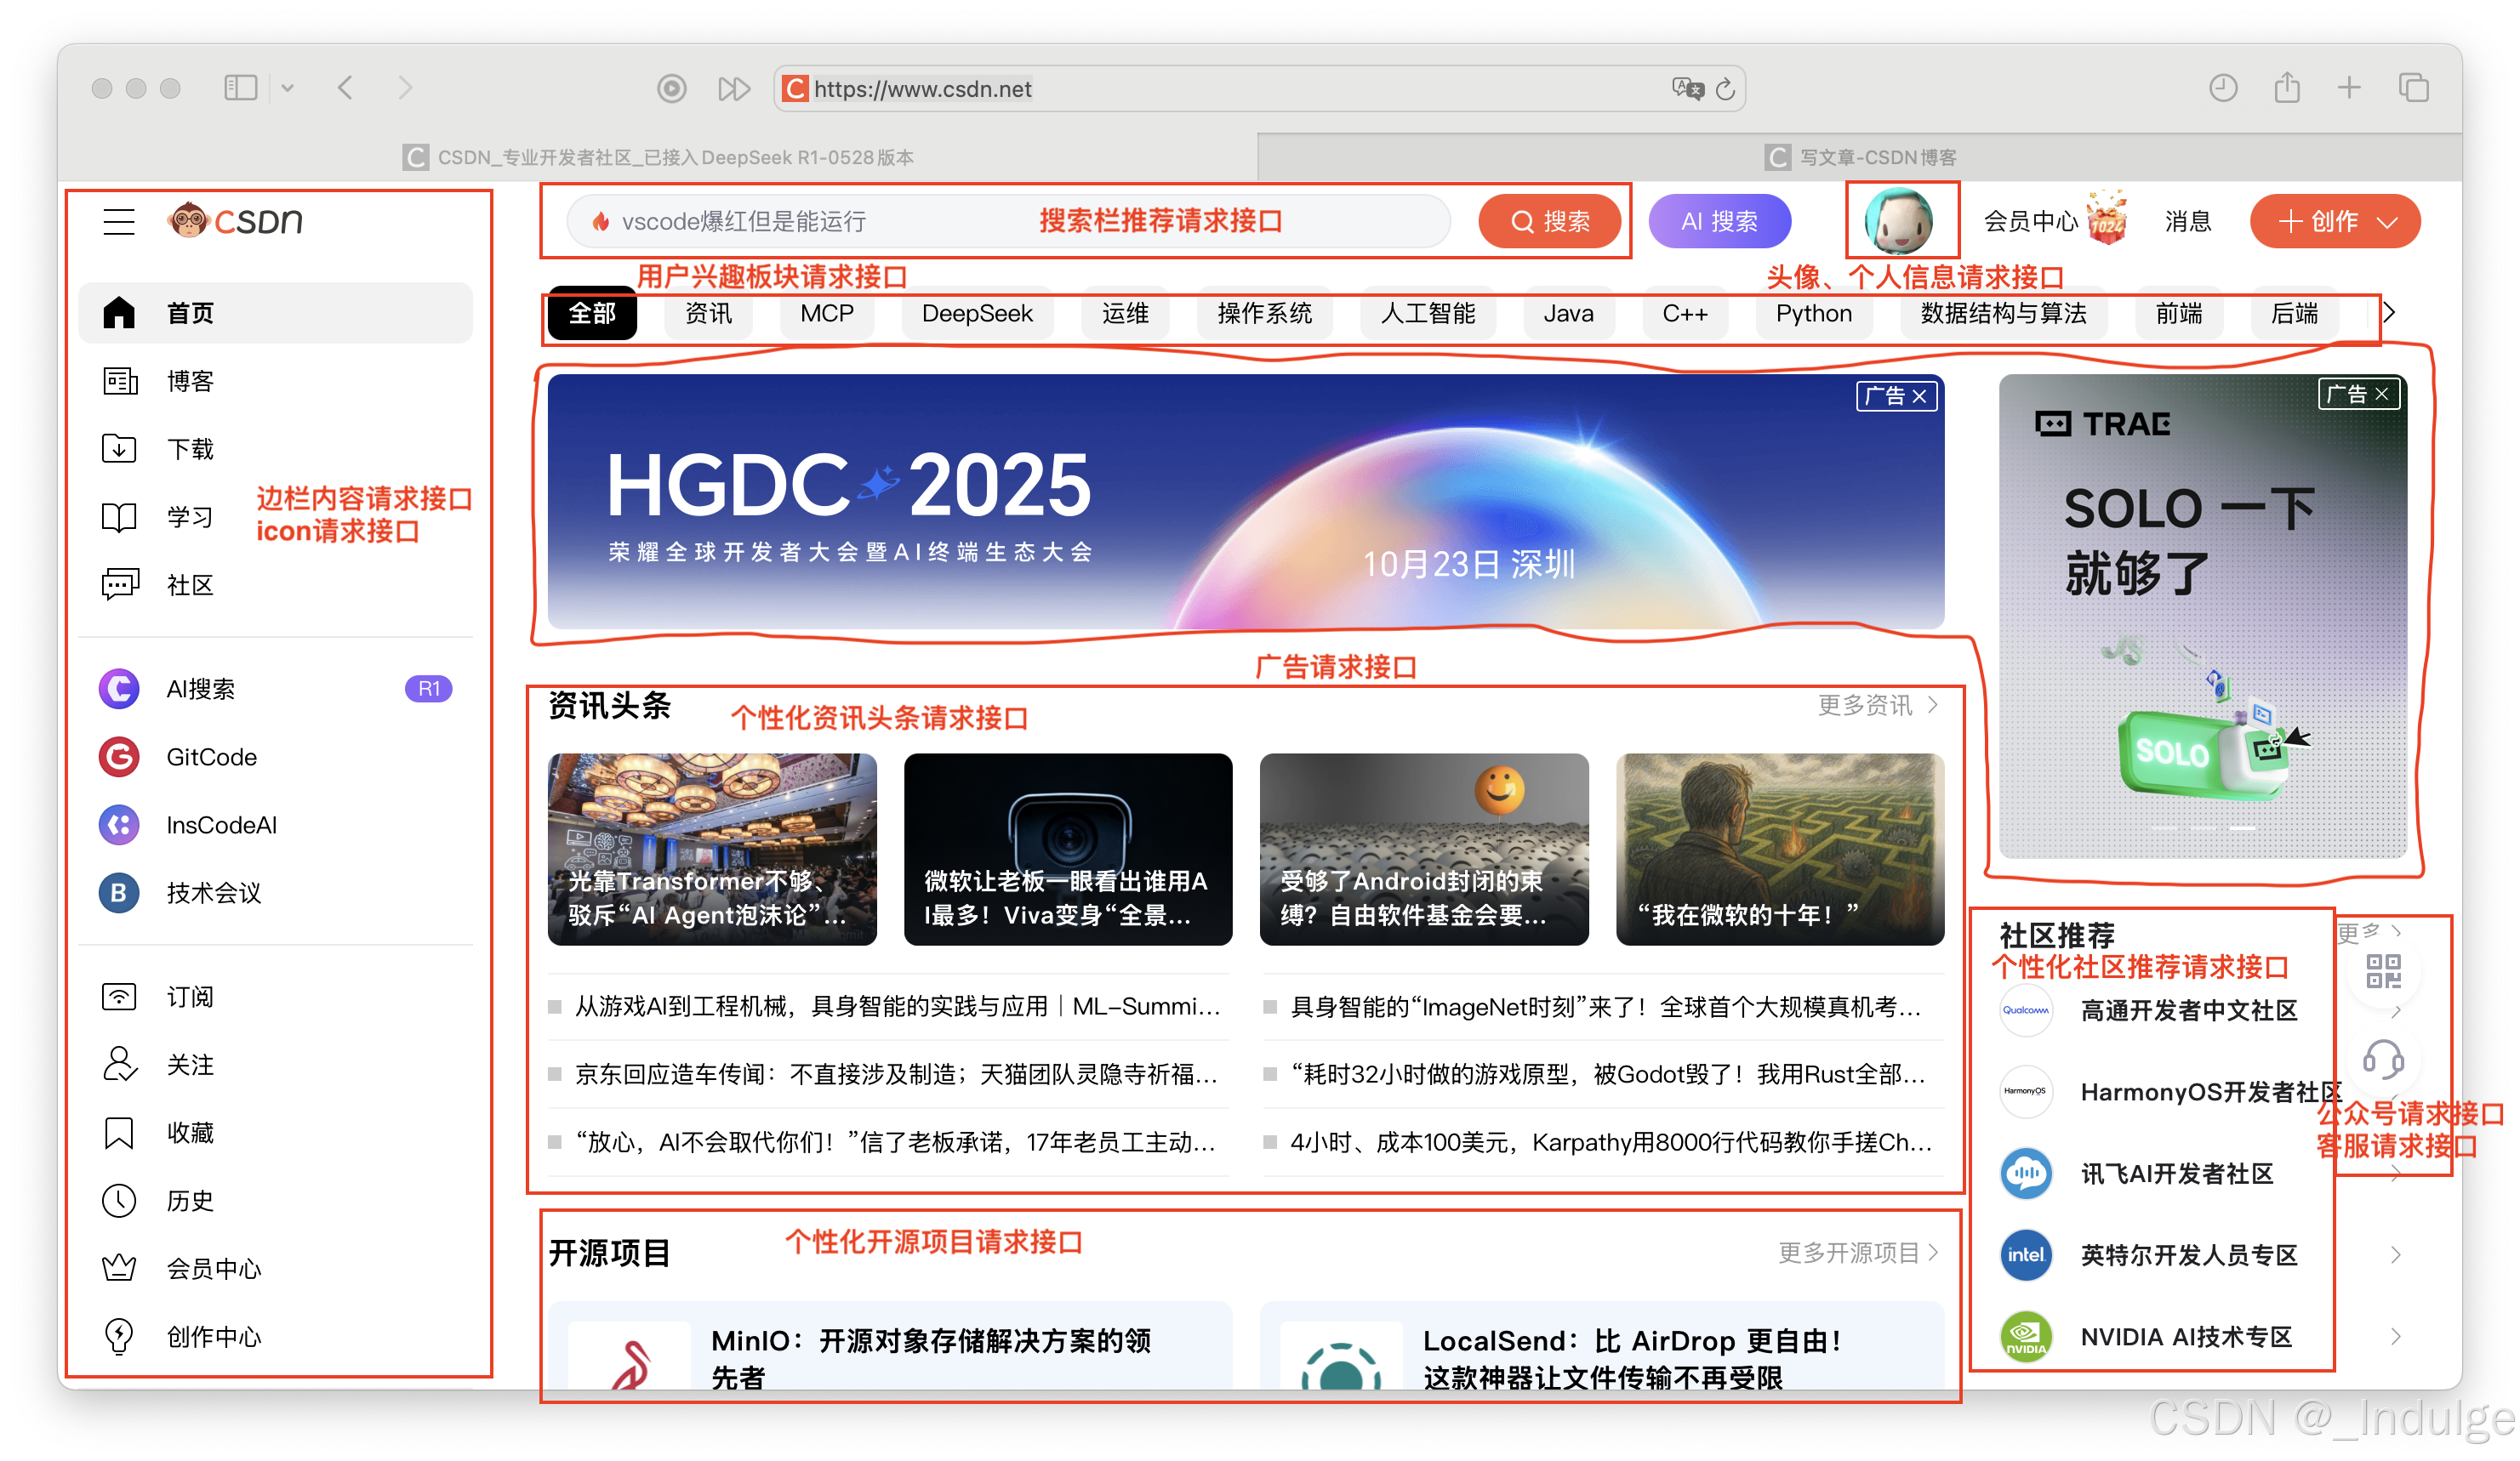Click the 技术会议 sidebar icon
The width and height of the screenshot is (2520, 1461).
tap(118, 894)
